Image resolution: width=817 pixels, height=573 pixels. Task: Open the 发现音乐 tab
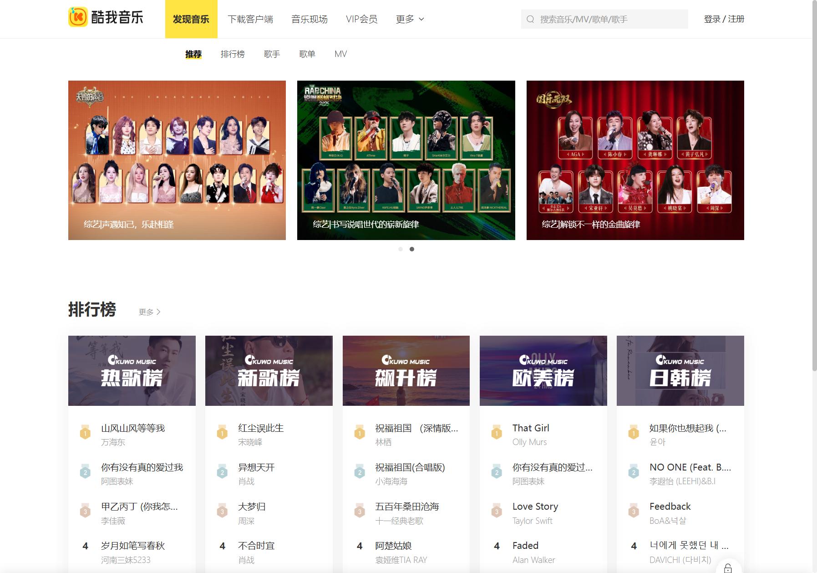click(191, 19)
